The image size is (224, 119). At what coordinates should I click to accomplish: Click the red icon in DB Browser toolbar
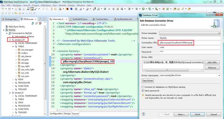pos(40,23)
